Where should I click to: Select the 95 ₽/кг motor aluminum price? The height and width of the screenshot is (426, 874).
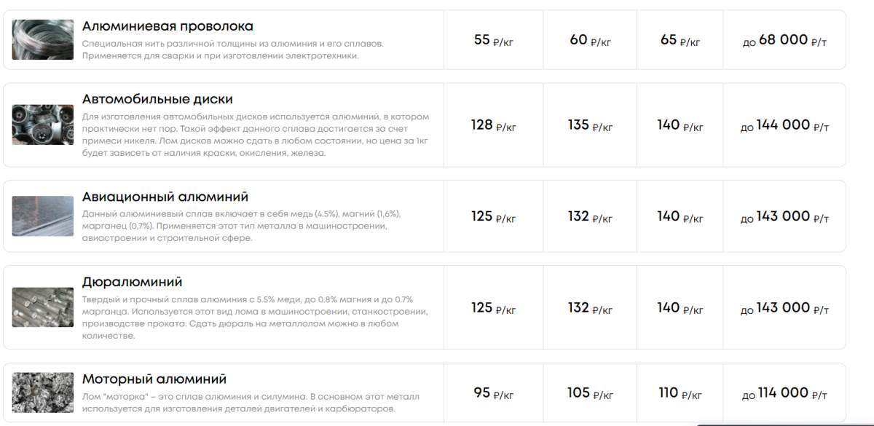[x=494, y=393]
